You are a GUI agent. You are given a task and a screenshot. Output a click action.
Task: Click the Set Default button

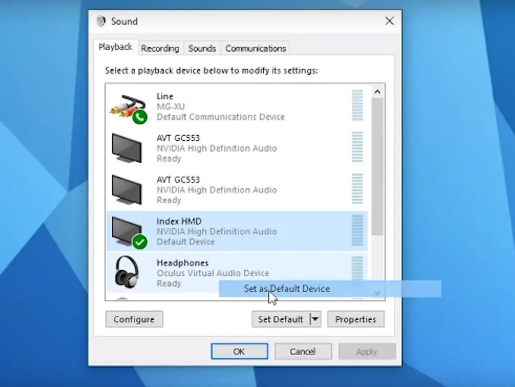coord(280,319)
